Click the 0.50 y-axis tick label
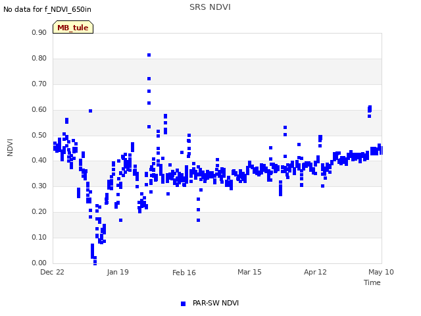The height and width of the screenshot is (316, 421). 39,135
